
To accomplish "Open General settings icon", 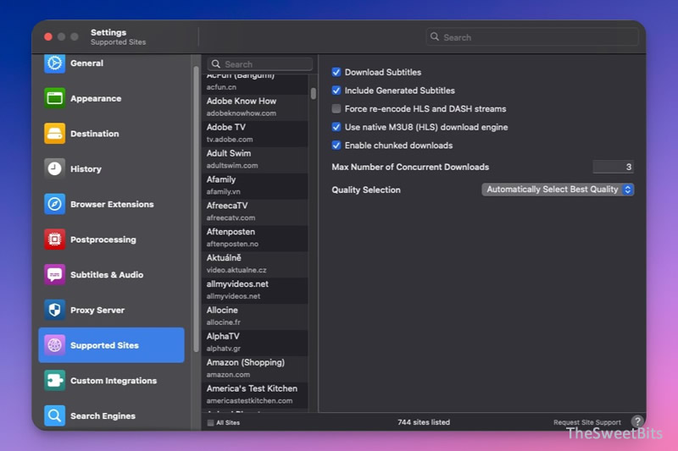I will 54,63.
